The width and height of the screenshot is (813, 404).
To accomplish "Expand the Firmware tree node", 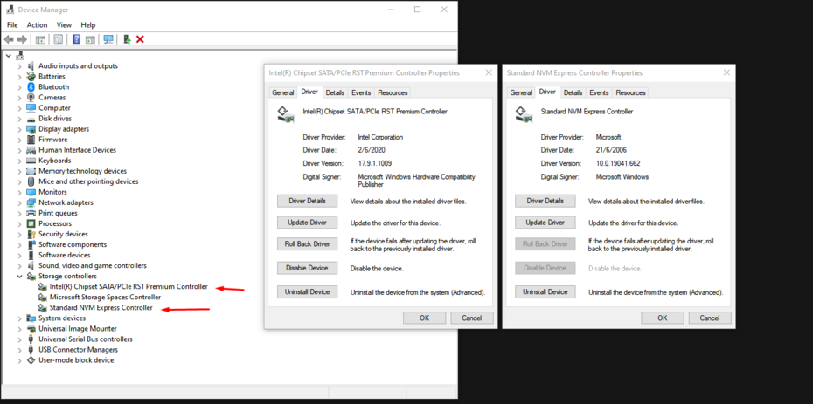I will 20,140.
